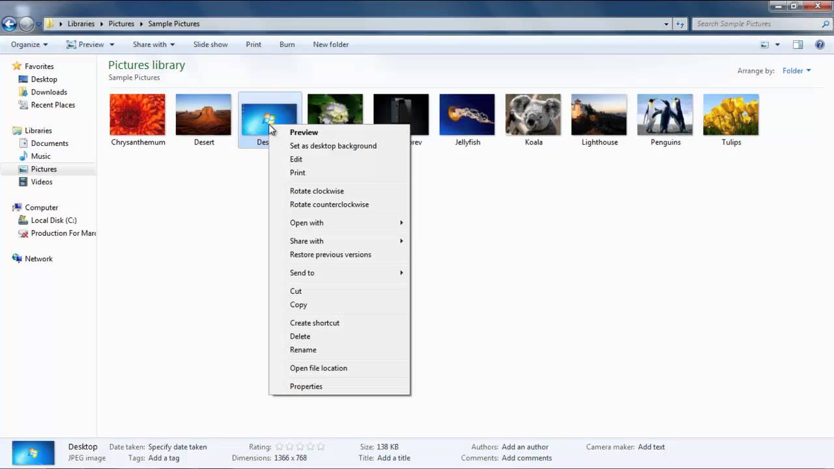Select the Koala picture thumbnail

[x=533, y=115]
